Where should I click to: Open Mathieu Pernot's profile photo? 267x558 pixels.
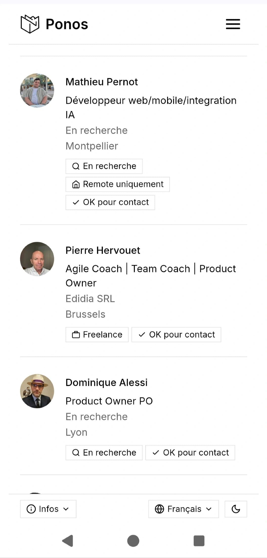(x=37, y=90)
